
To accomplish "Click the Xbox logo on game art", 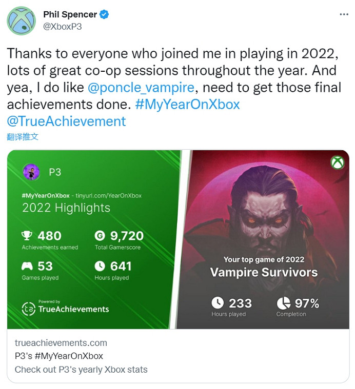I will 337,162.
